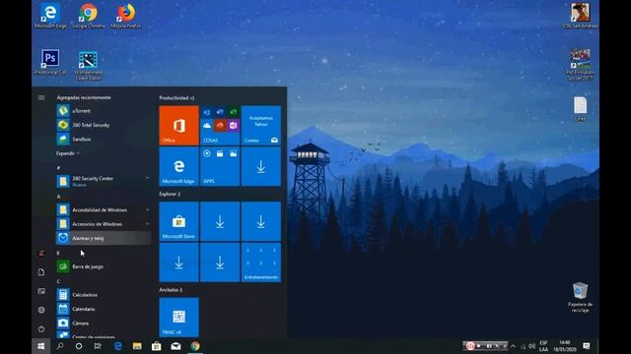Image resolution: width=631 pixels, height=354 pixels.
Task: Expand the recently added list via Expandir
Action: pos(68,153)
